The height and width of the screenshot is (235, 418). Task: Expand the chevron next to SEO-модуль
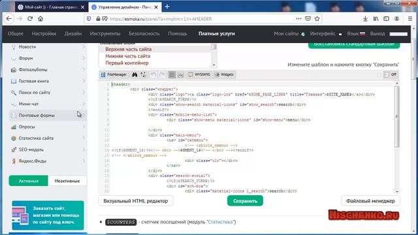click(x=84, y=149)
